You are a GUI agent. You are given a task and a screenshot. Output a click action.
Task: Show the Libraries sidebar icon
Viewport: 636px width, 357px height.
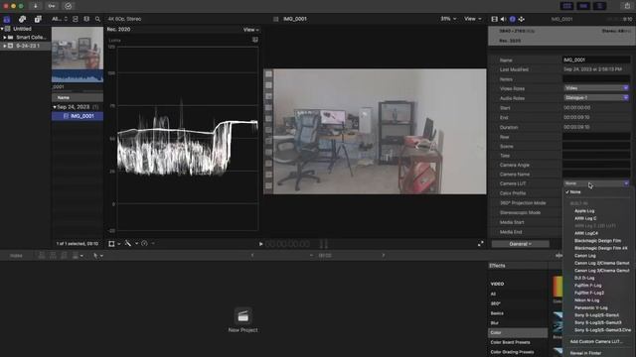[x=7, y=19]
